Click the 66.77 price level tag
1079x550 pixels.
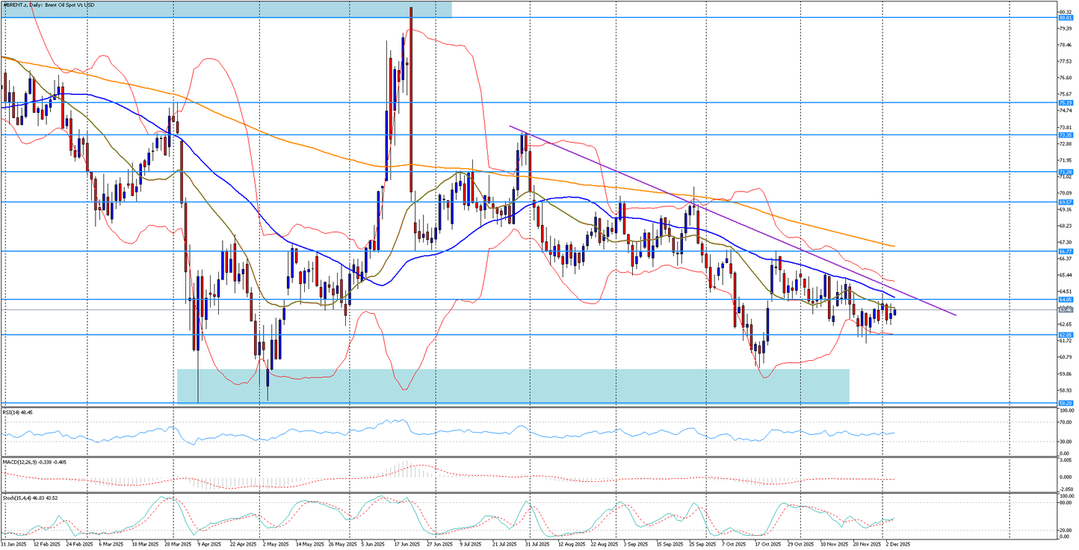(1066, 252)
